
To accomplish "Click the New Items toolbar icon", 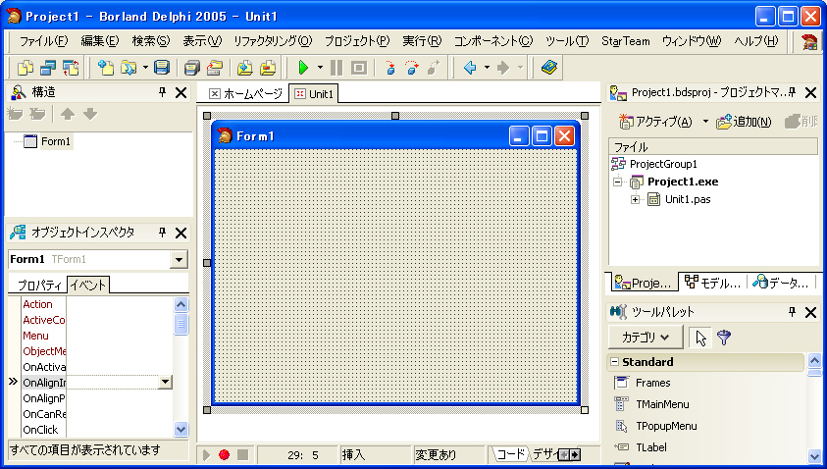I will pos(106,68).
